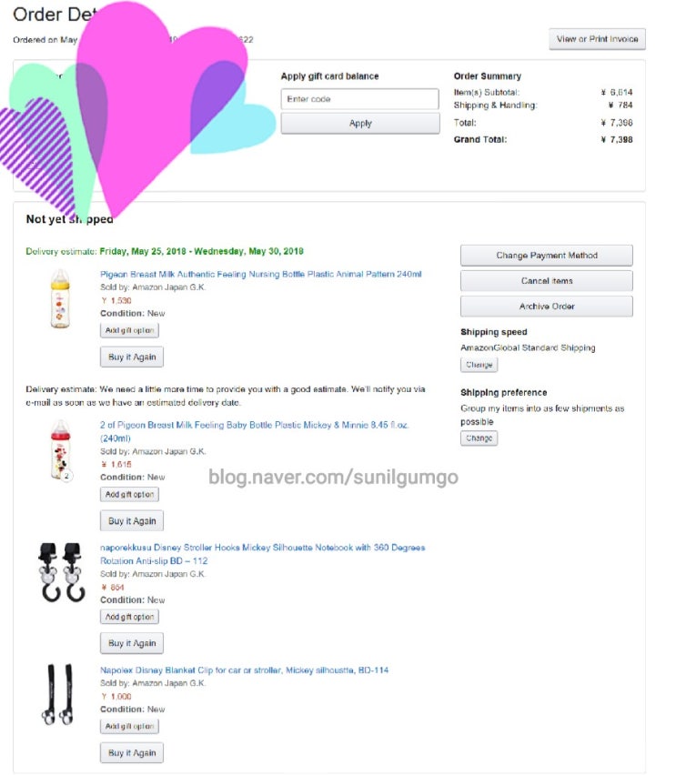Open the Disney Stroller Hooks product link

click(262, 554)
